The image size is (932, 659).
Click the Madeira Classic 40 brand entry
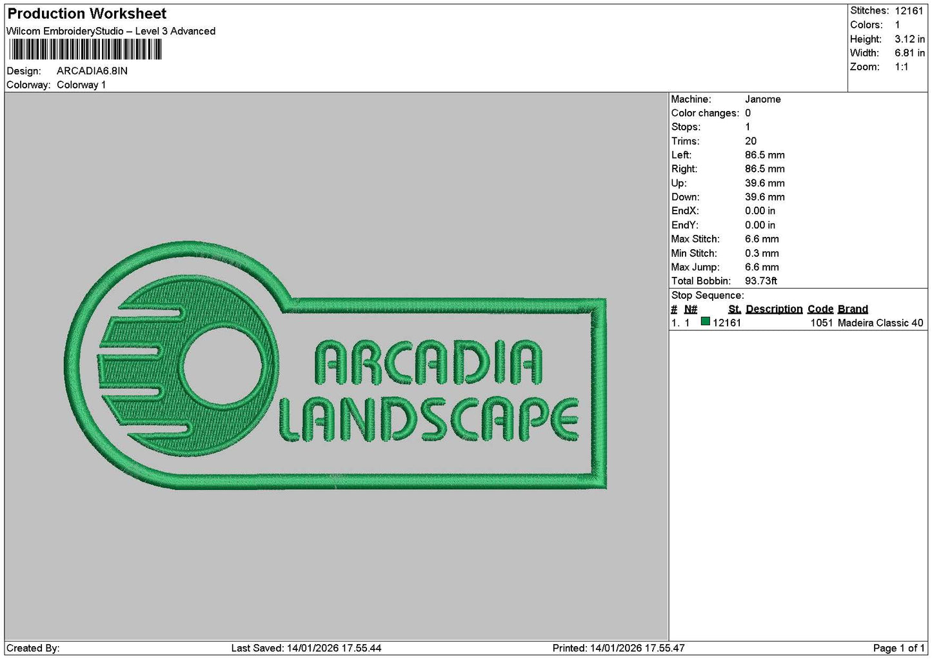click(x=880, y=323)
